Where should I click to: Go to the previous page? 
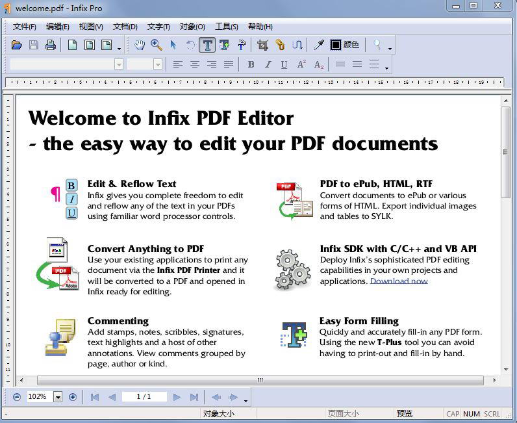(112, 397)
